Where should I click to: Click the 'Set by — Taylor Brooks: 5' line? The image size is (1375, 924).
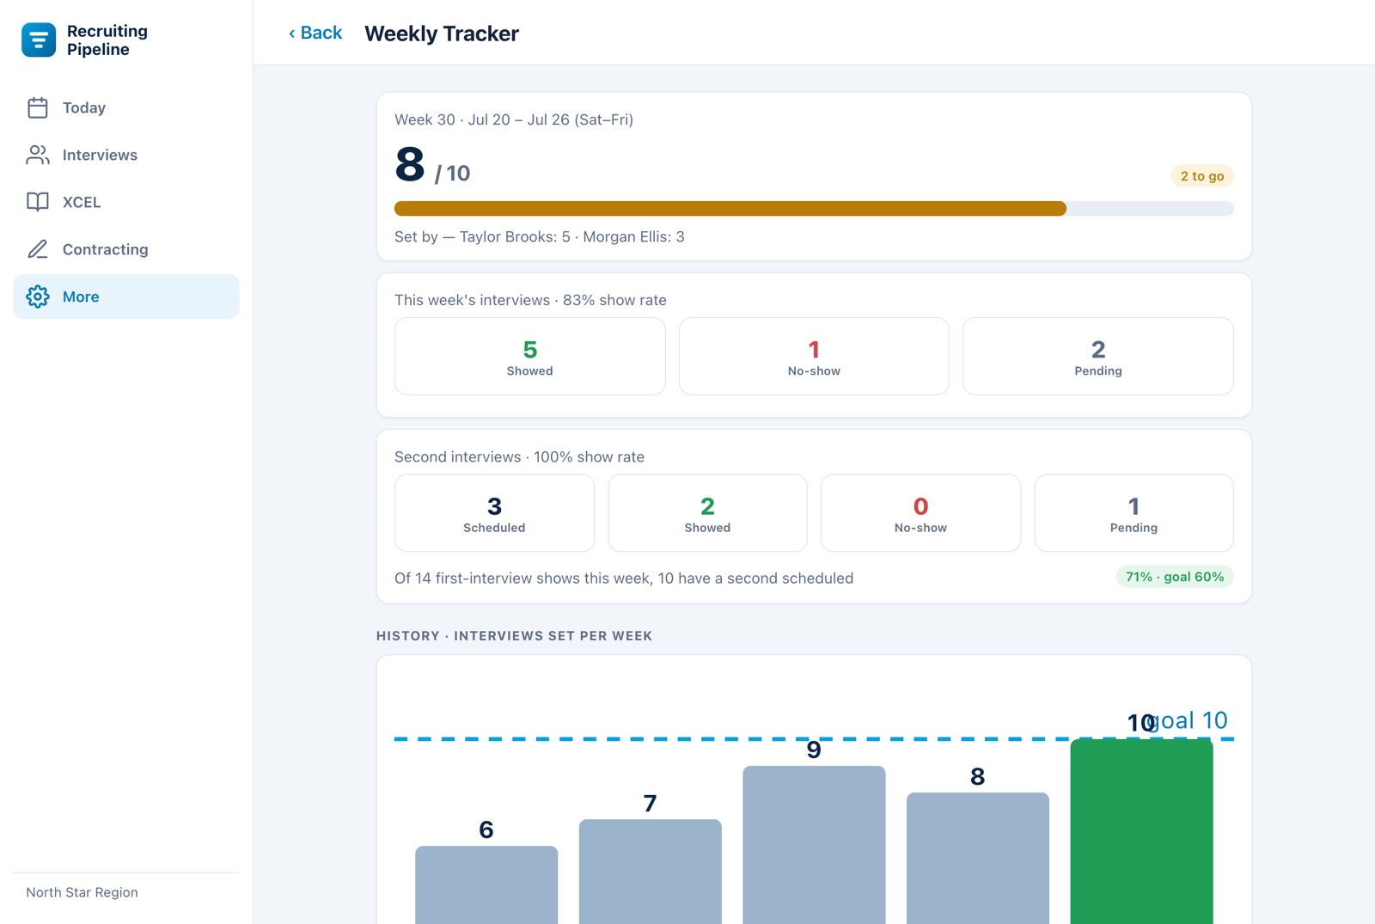tap(540, 236)
